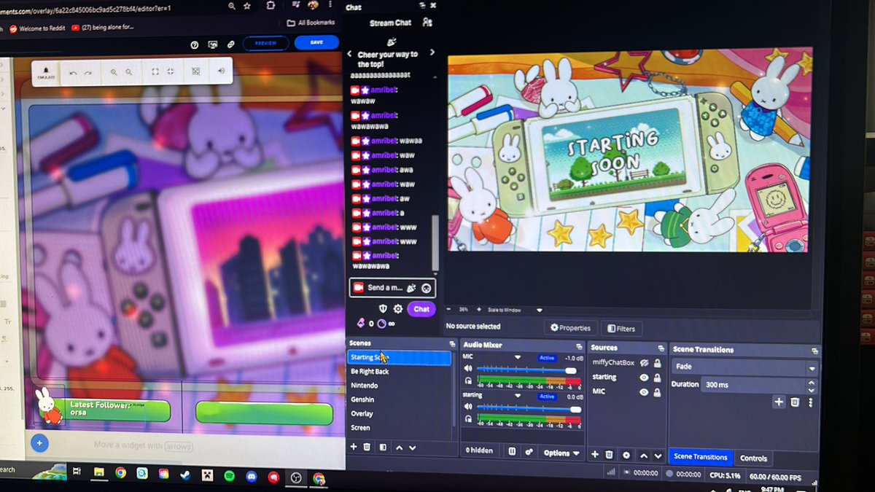The height and width of the screenshot is (492, 875).
Task: Unlock the miffyChatBox source lock
Action: [x=658, y=363]
